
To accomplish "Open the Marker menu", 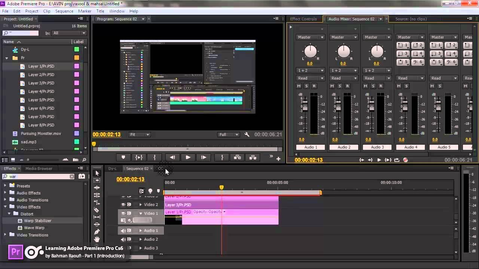I will [x=85, y=11].
